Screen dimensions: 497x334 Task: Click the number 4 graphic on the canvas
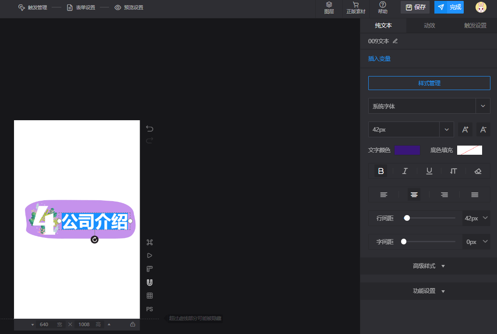(x=44, y=220)
